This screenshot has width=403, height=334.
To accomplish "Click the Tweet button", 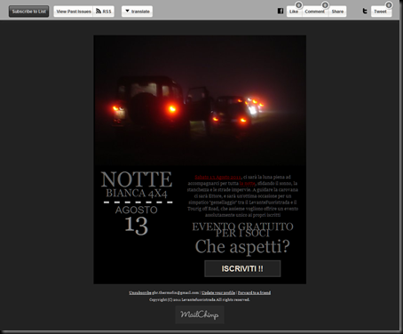I will pyautogui.click(x=381, y=12).
